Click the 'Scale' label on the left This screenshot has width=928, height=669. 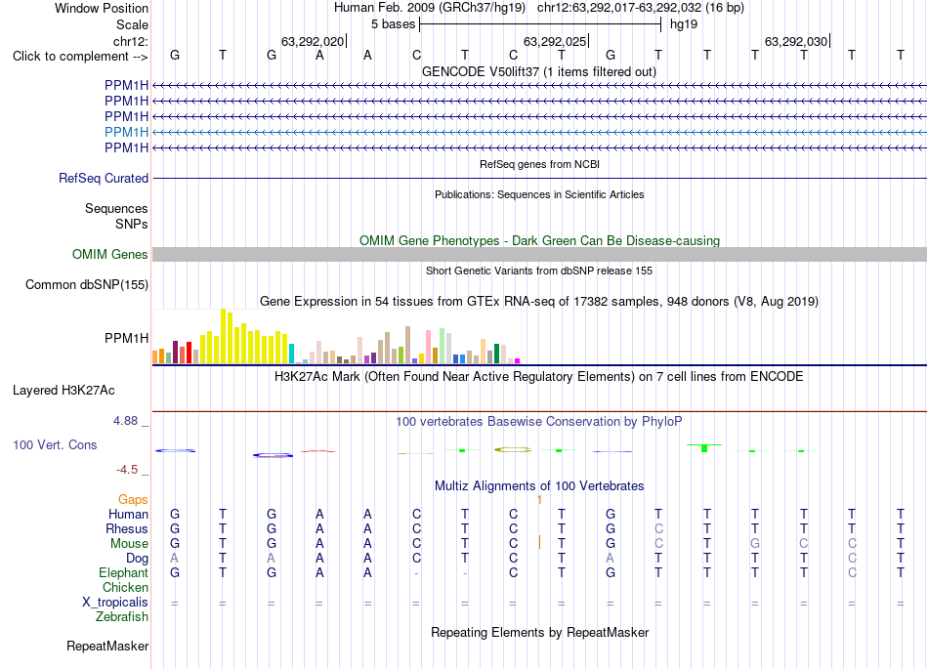pos(132,24)
